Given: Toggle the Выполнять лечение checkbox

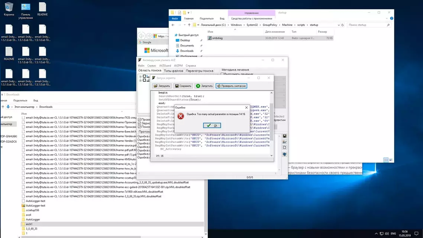Looking at the screenshot, I should tap(222, 74).
